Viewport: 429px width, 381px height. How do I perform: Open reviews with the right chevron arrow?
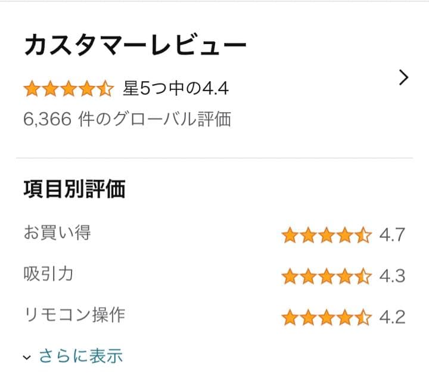click(403, 78)
